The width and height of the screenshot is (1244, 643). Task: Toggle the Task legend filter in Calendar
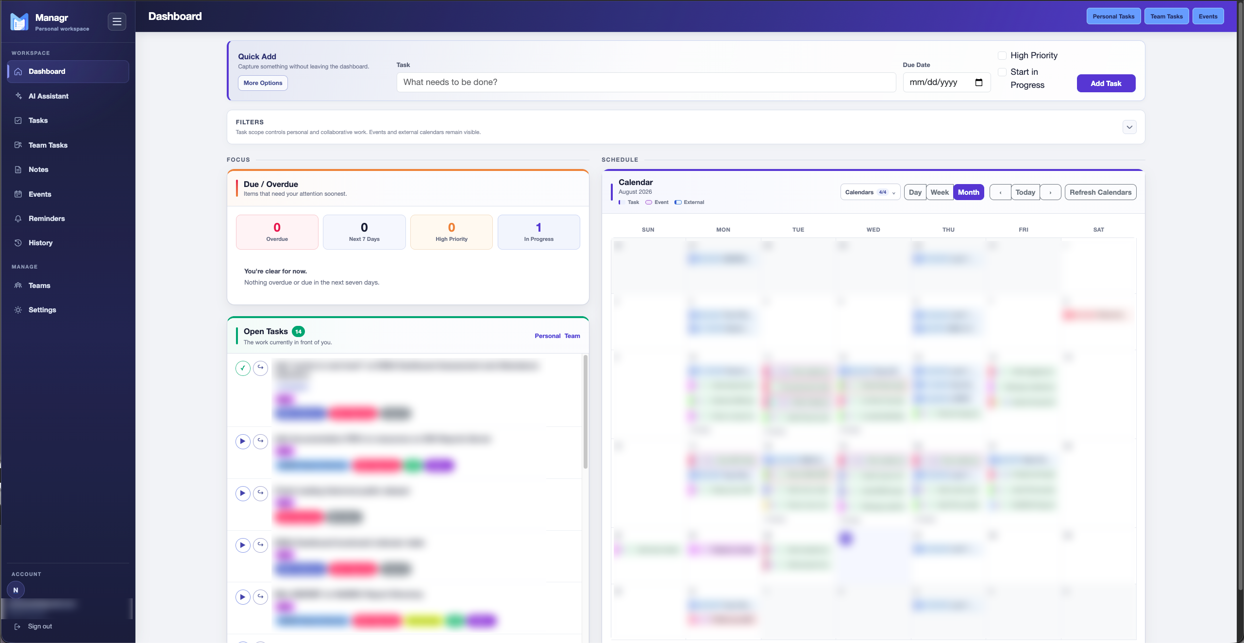(629, 203)
